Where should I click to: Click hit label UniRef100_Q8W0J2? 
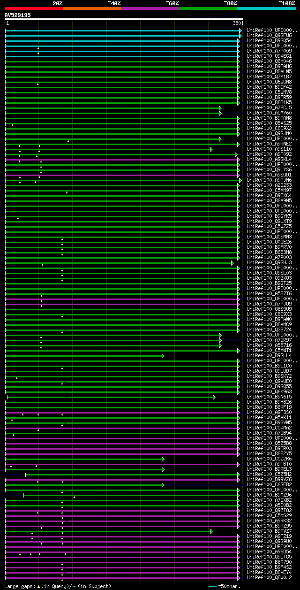(269, 577)
